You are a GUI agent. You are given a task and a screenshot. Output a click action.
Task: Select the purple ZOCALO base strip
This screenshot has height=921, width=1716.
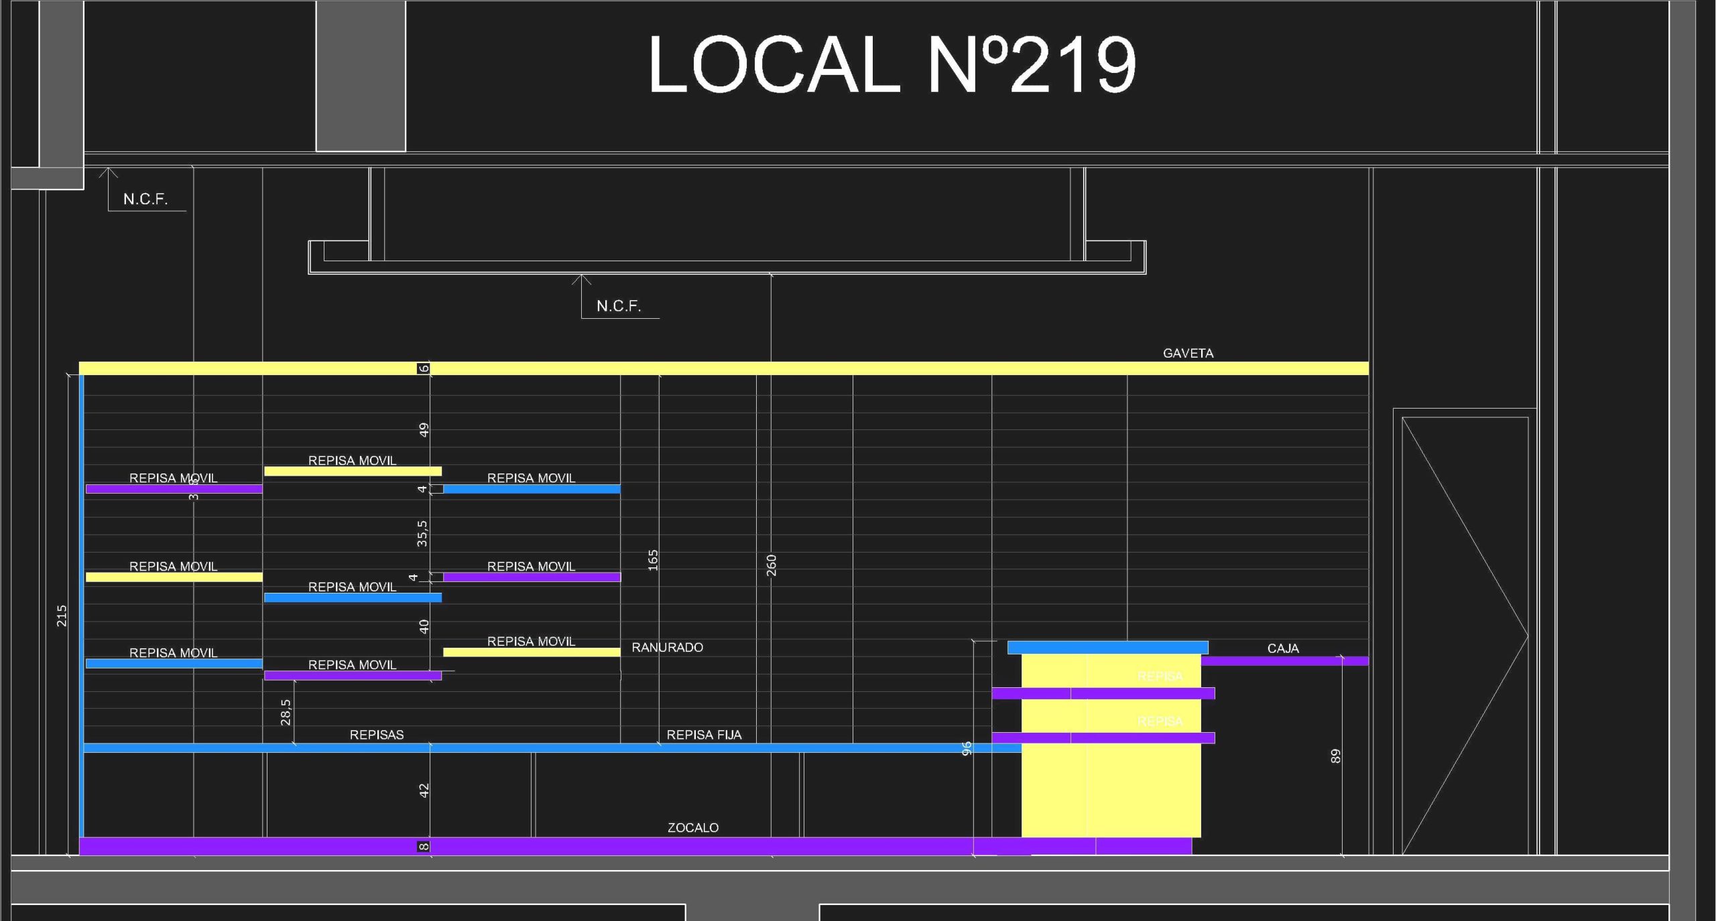(603, 846)
